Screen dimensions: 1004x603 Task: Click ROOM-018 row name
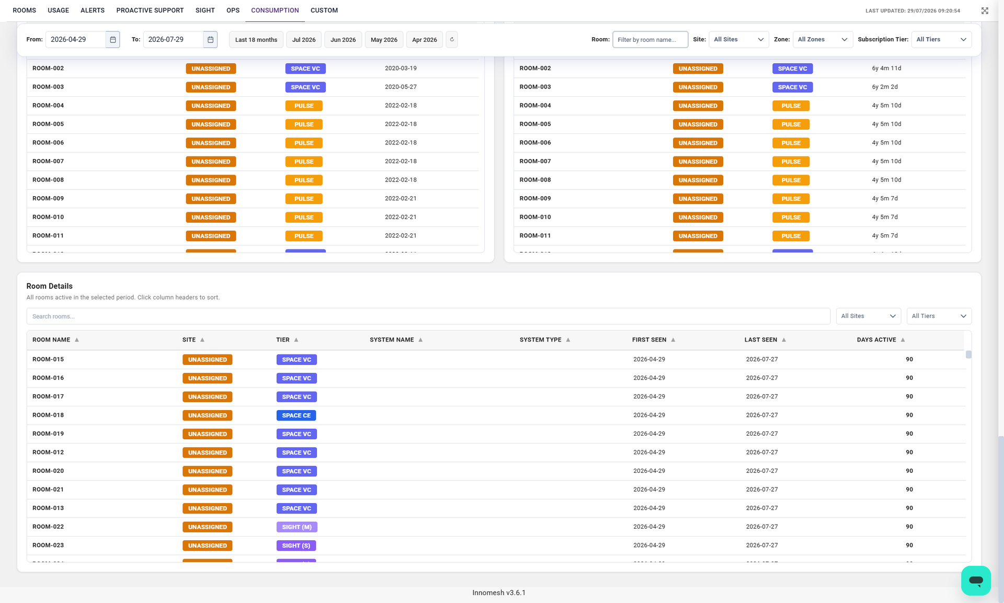coord(48,415)
